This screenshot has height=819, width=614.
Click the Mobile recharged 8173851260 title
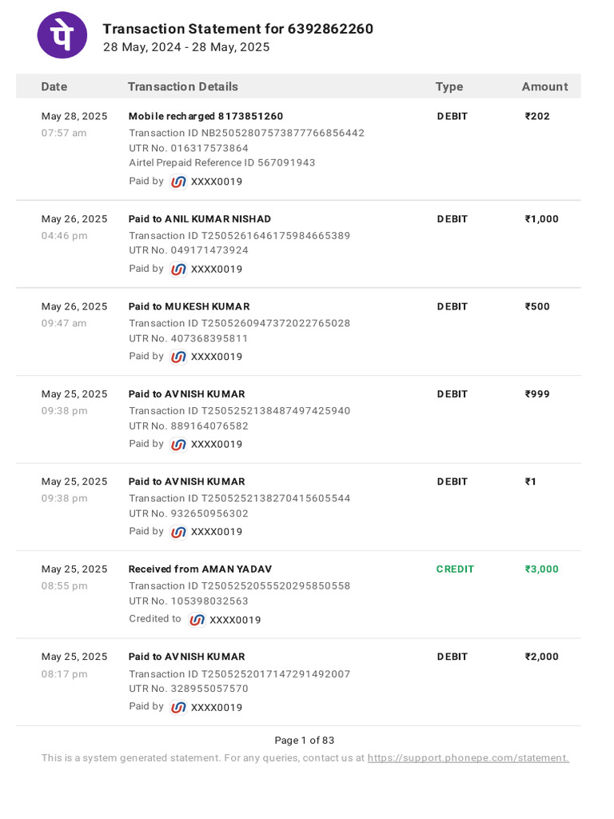(205, 116)
